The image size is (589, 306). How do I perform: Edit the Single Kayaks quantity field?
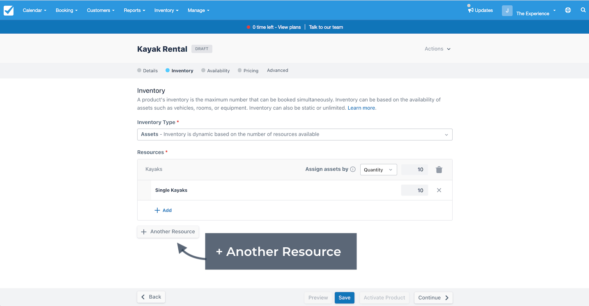coord(414,190)
